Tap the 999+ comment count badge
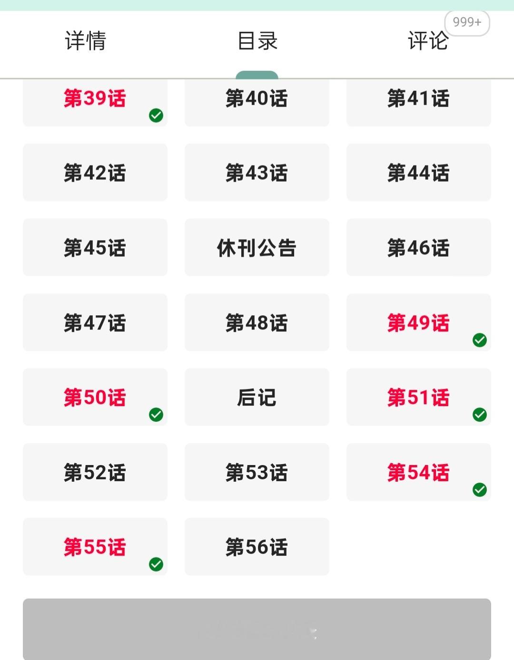This screenshot has width=514, height=660. click(467, 22)
